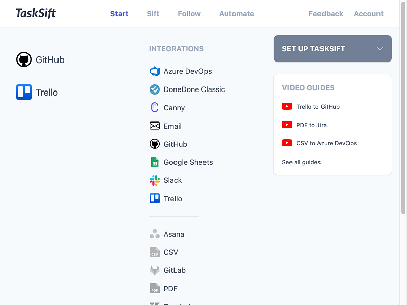This screenshot has height=305, width=407.
Task: Play the PDF to Jira YouTube icon
Action: point(287,125)
